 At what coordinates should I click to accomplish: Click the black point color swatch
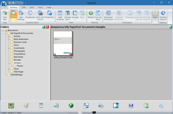[94, 113]
